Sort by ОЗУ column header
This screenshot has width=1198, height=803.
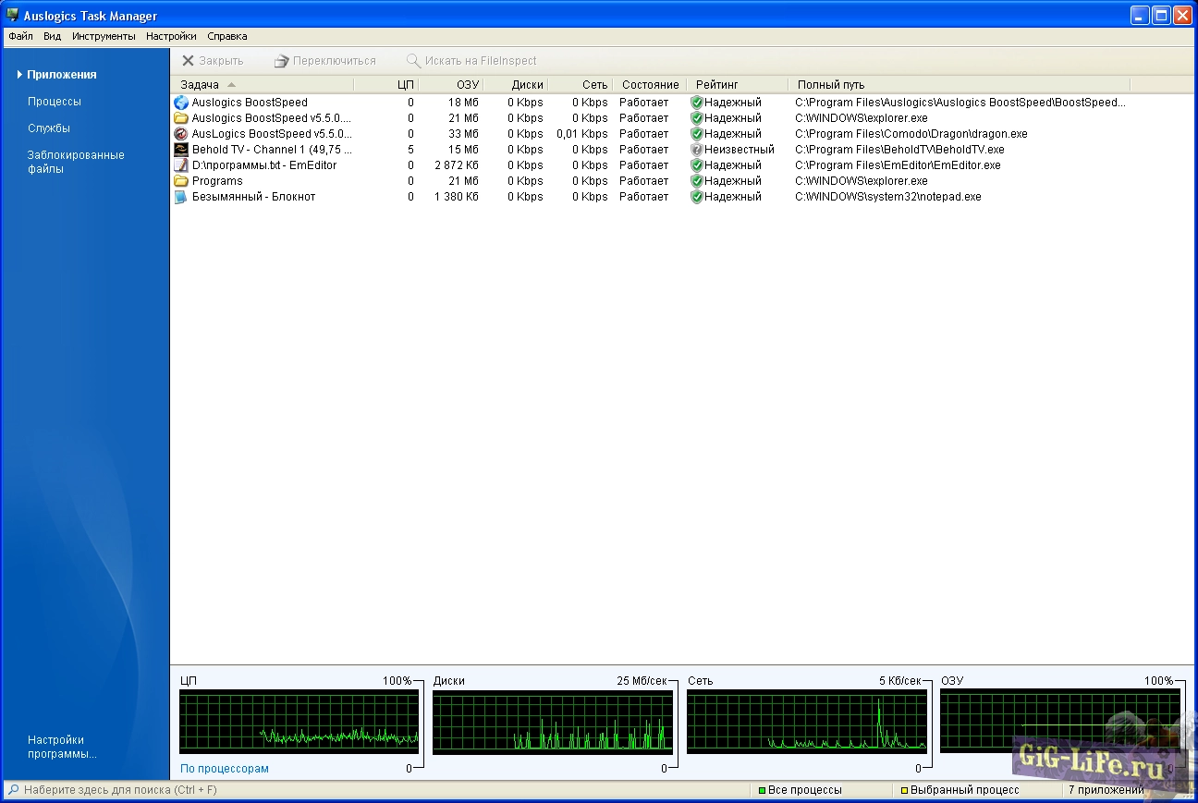tap(467, 85)
